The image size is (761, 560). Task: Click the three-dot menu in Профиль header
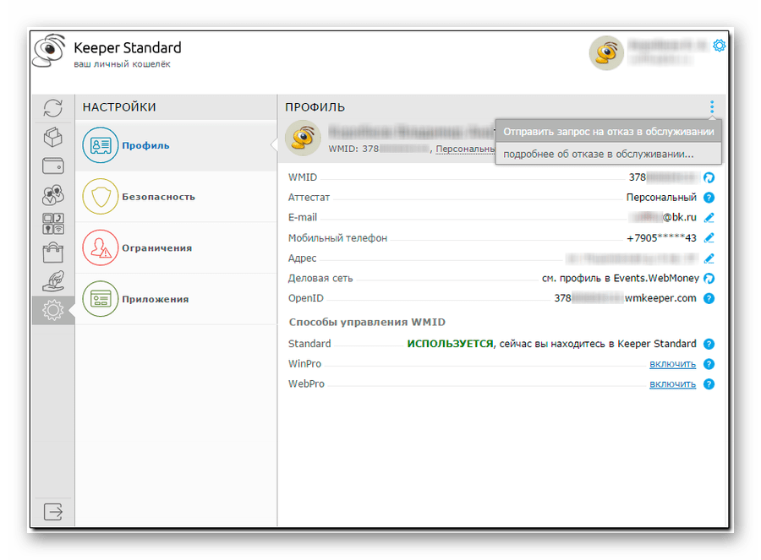point(712,107)
